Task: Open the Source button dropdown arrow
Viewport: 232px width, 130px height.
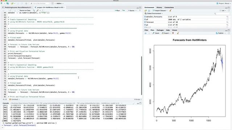Action: click(x=136, y=10)
